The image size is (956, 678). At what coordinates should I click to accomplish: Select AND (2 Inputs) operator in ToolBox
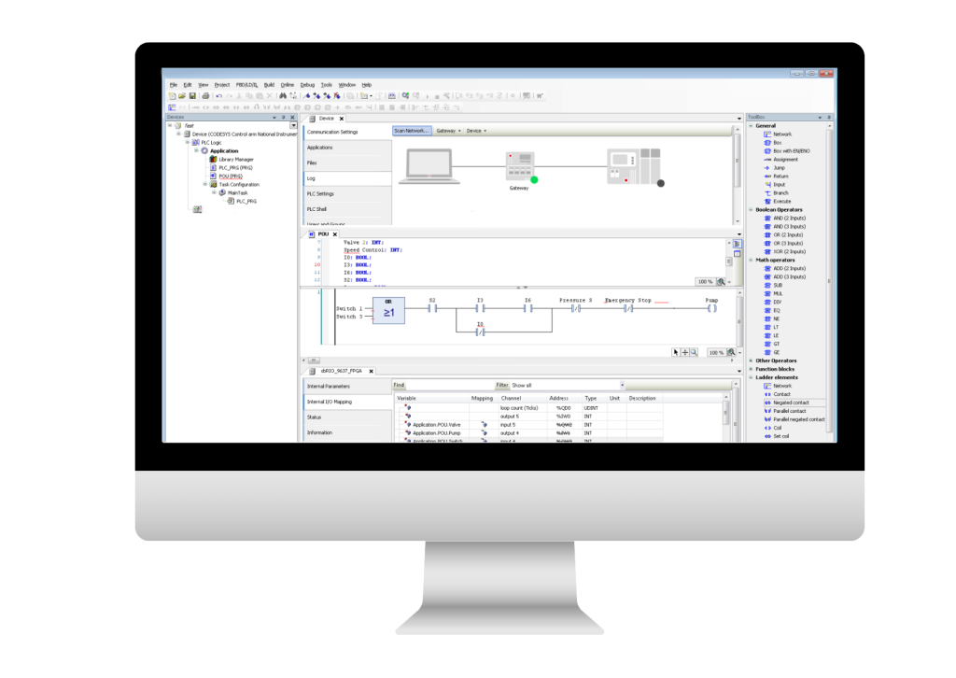click(x=785, y=218)
